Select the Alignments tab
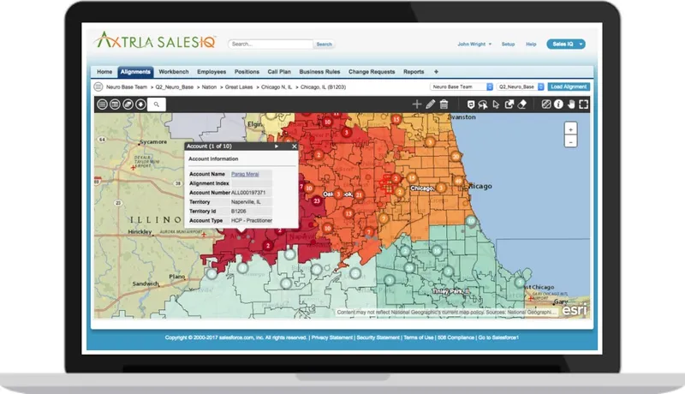 coord(135,72)
